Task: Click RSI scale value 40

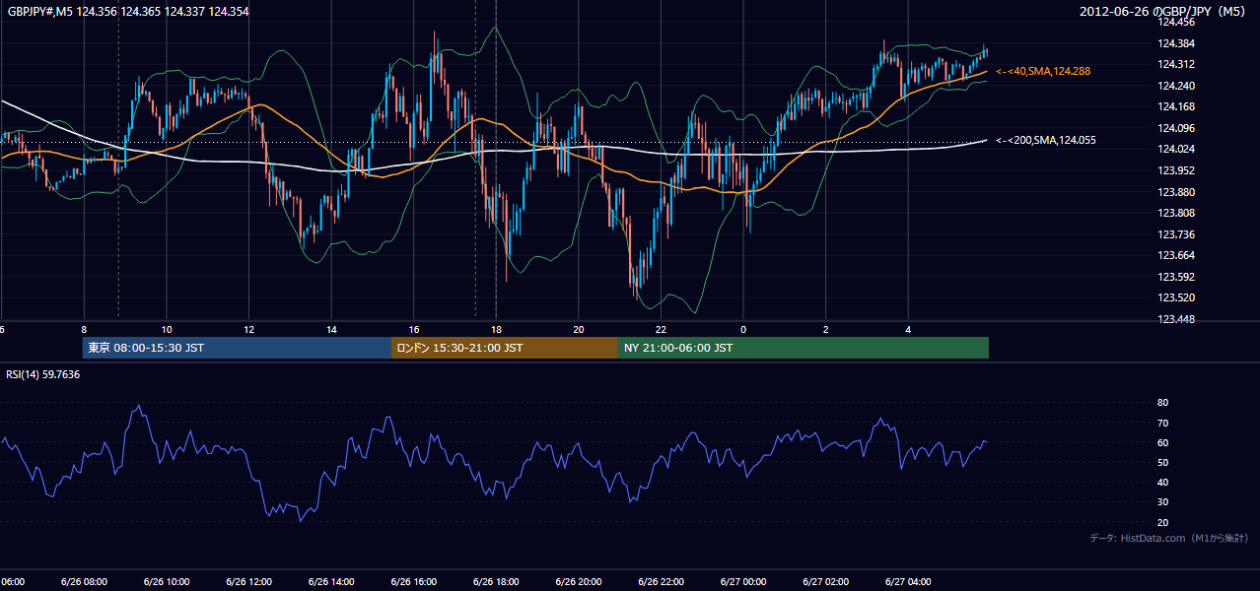Action: 1162,482
